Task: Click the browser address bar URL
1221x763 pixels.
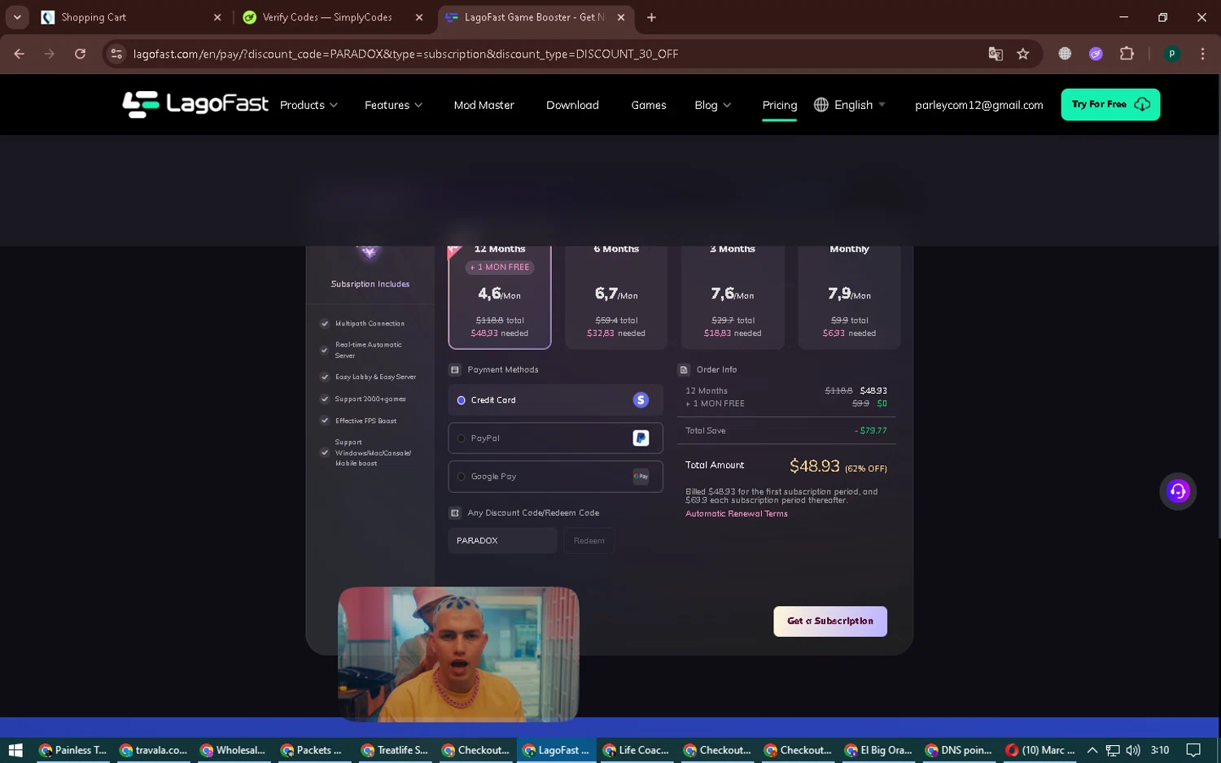Action: (x=405, y=54)
